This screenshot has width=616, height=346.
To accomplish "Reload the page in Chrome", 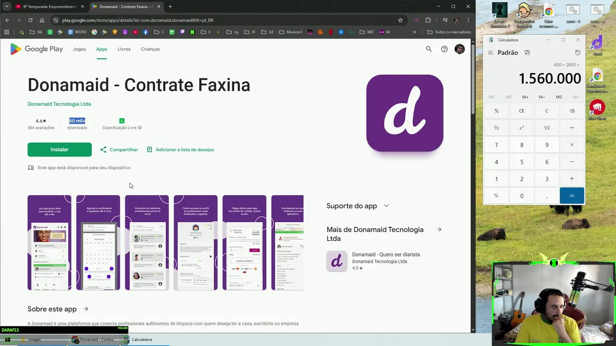I will click(30, 20).
